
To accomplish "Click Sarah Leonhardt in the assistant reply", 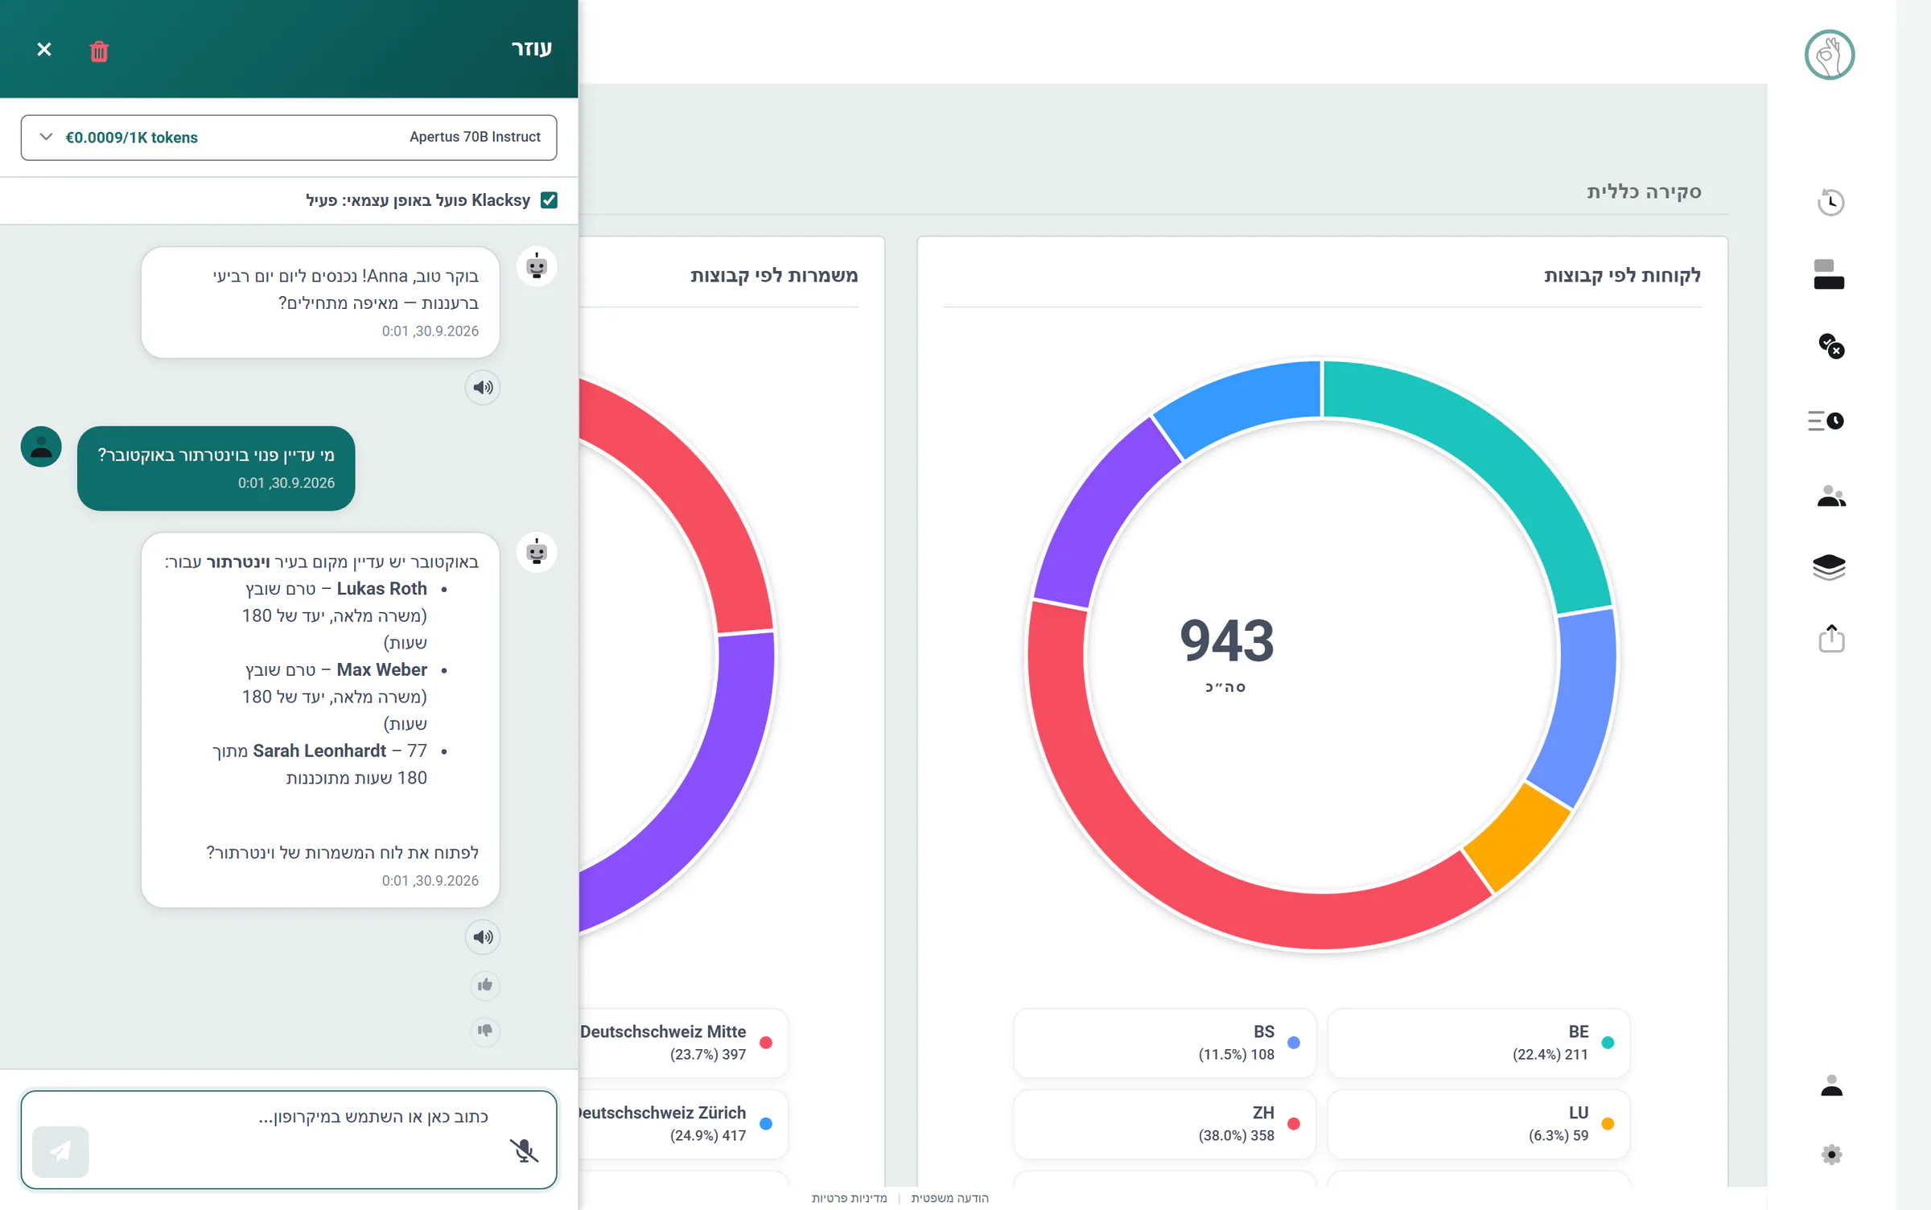I will coord(319,751).
